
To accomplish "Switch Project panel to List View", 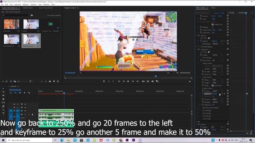I will coord(7,81).
